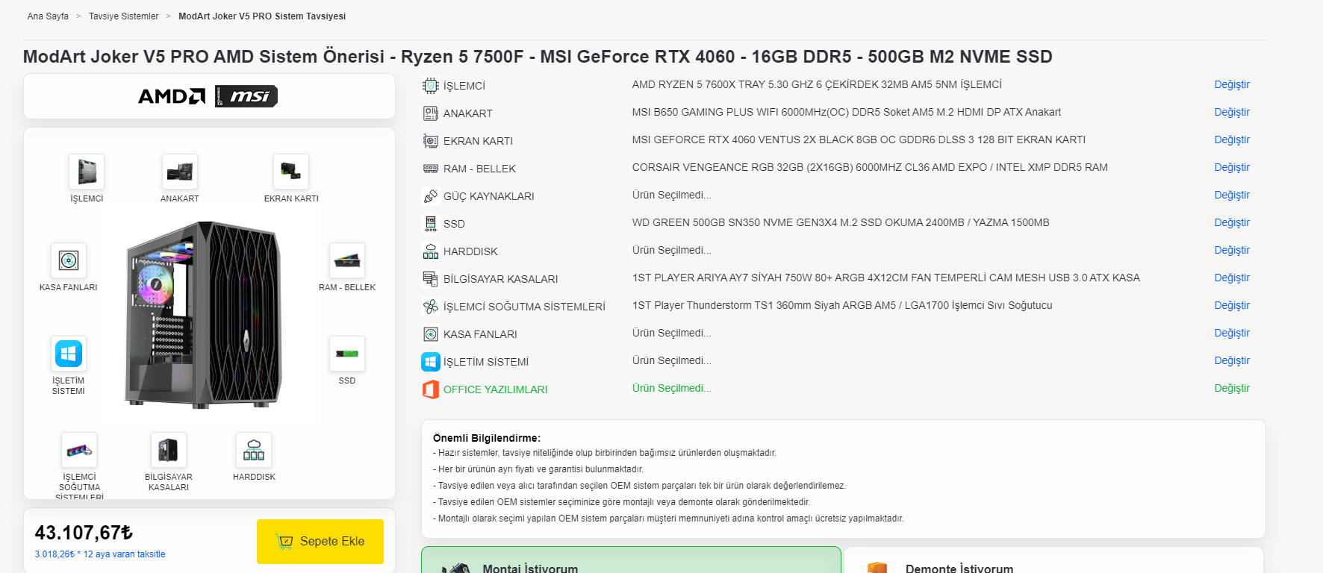Click the Ekran Kartı thumbnail icon in the diagram
Screen dimensions: 1323x573
[291, 172]
